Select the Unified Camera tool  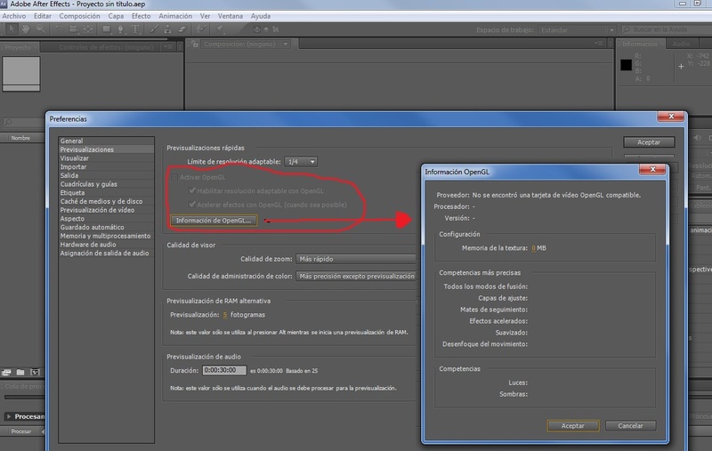[x=73, y=29]
